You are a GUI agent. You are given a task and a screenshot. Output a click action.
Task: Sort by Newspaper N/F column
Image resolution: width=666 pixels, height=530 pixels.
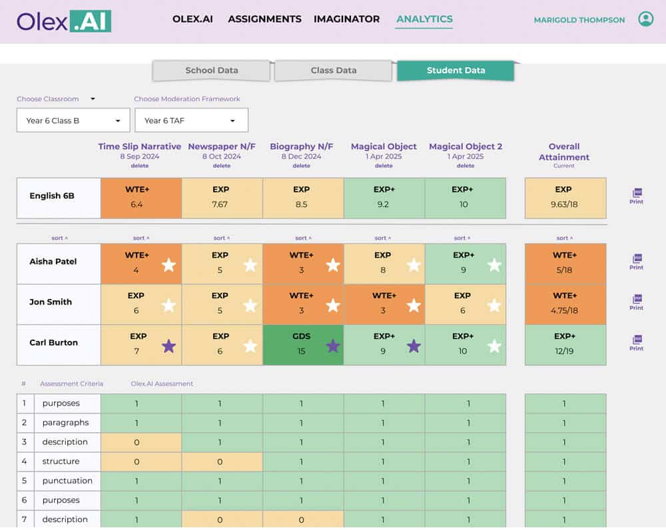tap(221, 238)
